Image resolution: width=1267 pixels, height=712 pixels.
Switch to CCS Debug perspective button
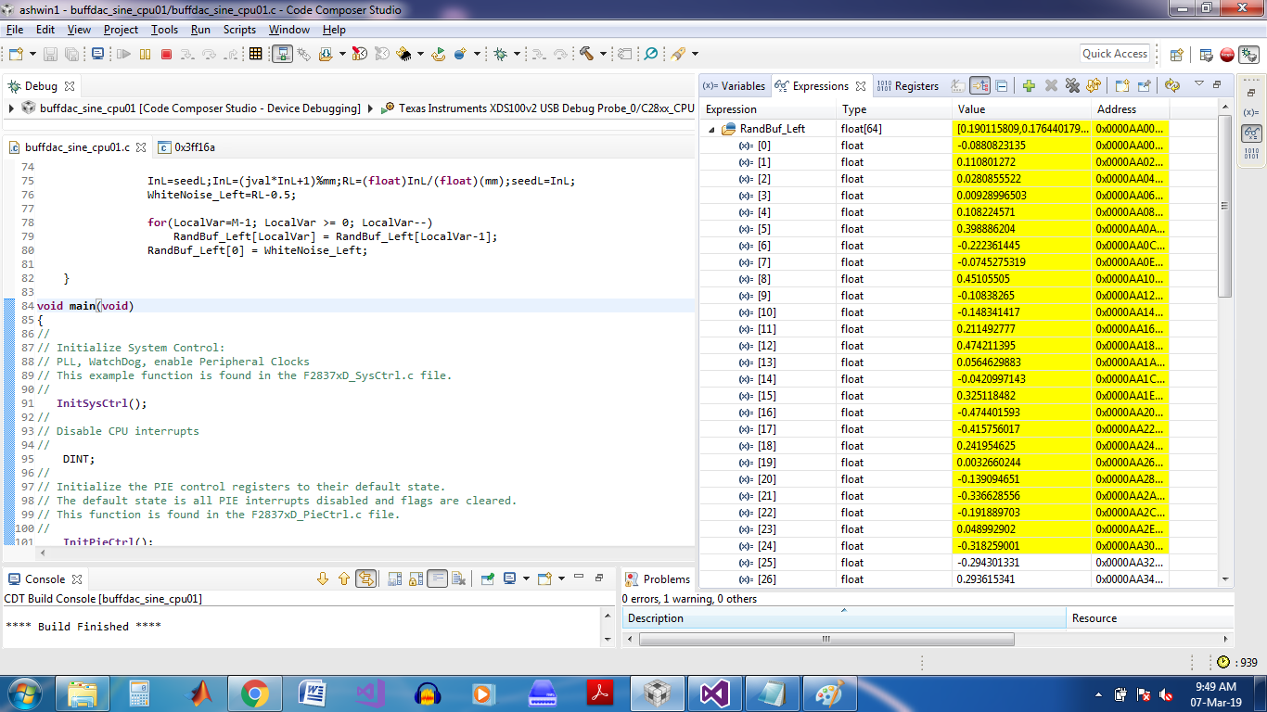[1248, 55]
